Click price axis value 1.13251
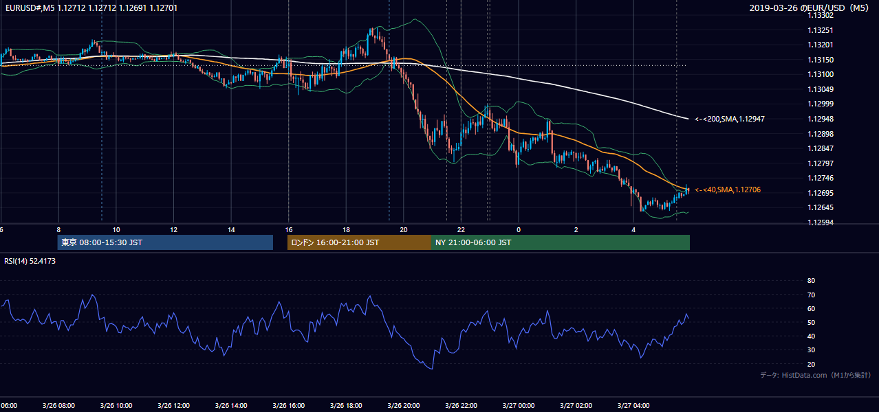The width and height of the screenshot is (879, 412). pyautogui.click(x=820, y=30)
